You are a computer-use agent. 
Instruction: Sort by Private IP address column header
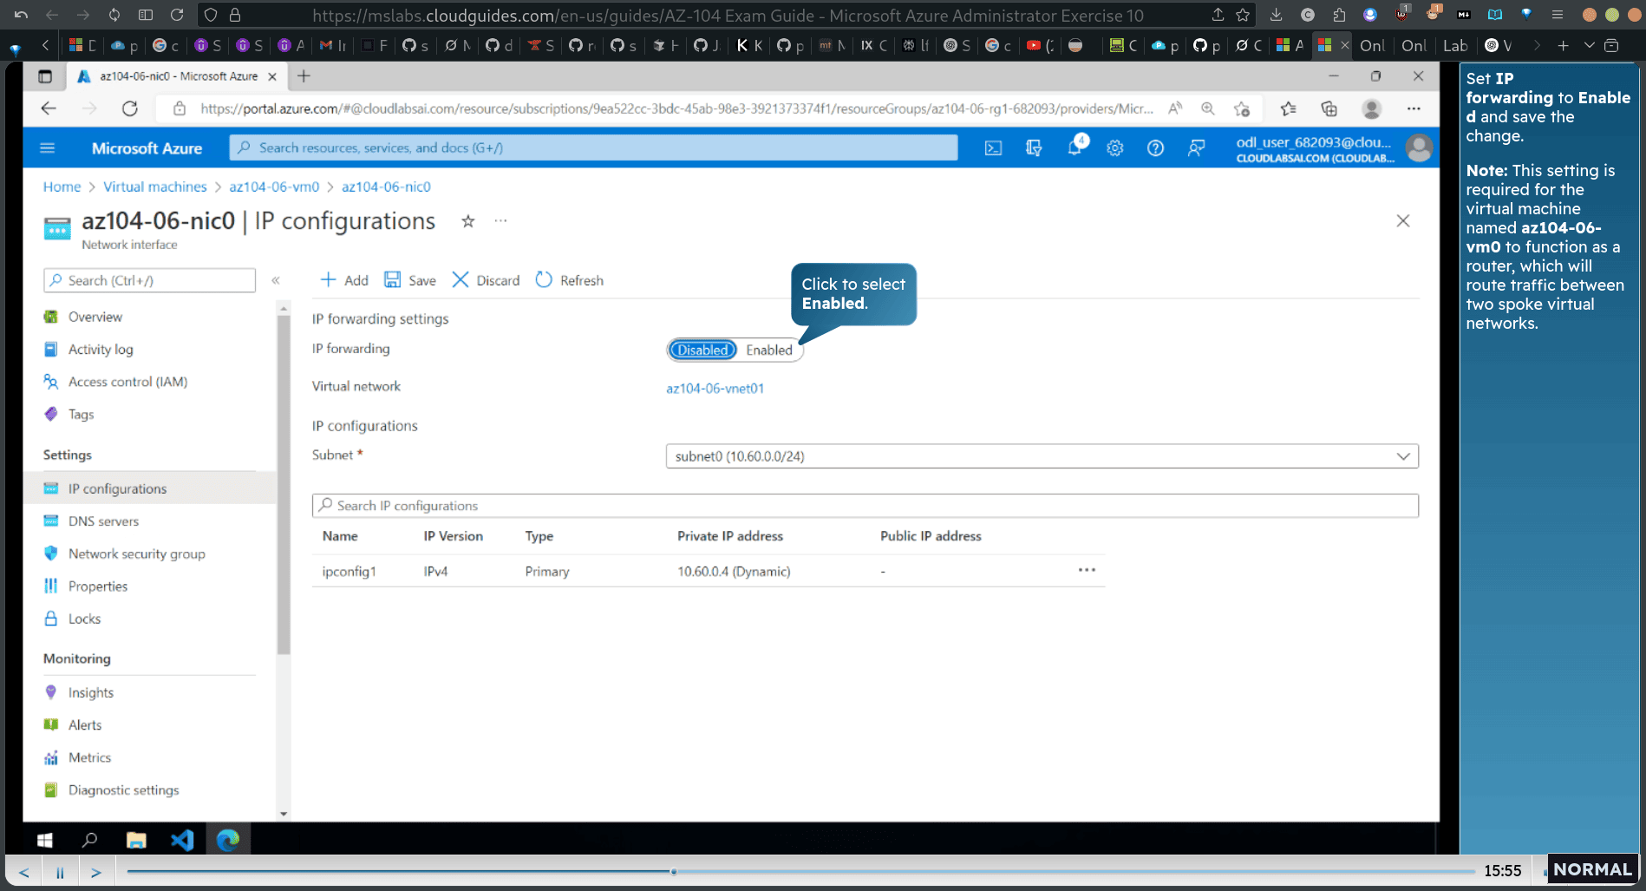[x=729, y=536]
